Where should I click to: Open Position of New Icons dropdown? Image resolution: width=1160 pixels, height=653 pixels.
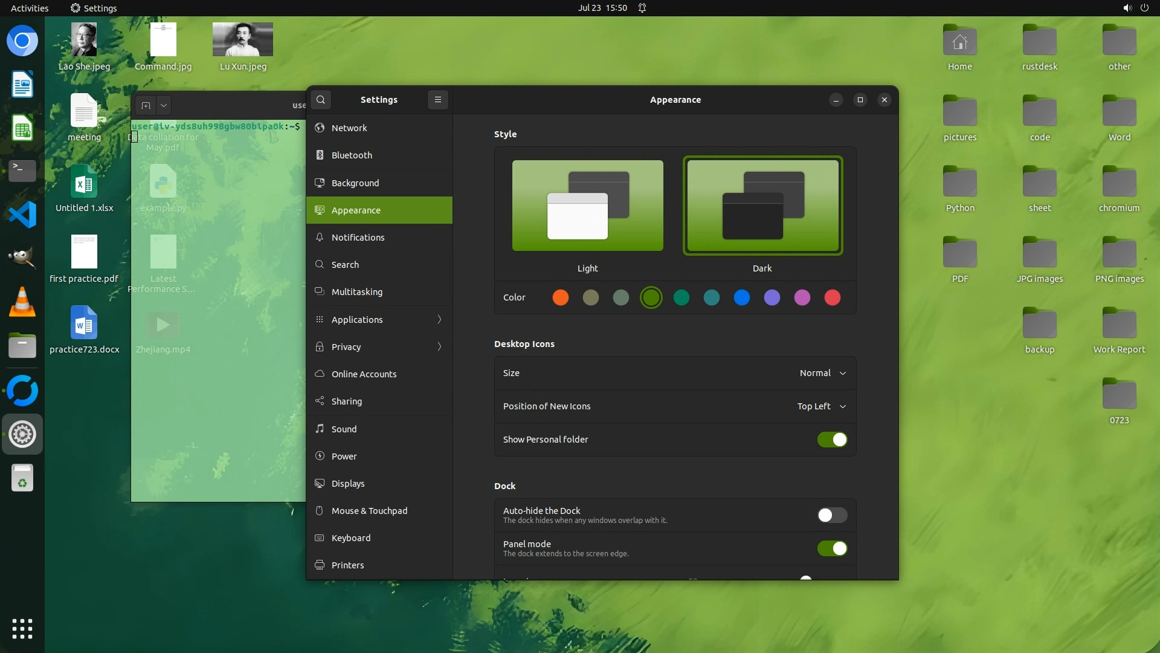(821, 406)
